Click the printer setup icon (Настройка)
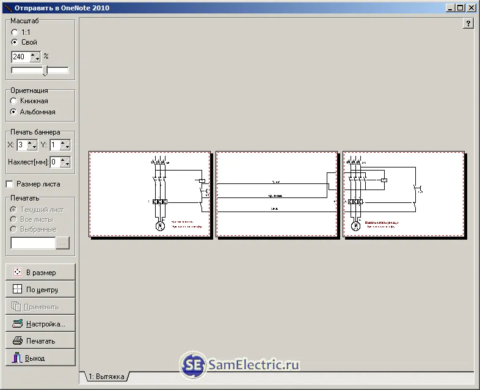Viewport: 480px width, 390px height. coord(18,323)
